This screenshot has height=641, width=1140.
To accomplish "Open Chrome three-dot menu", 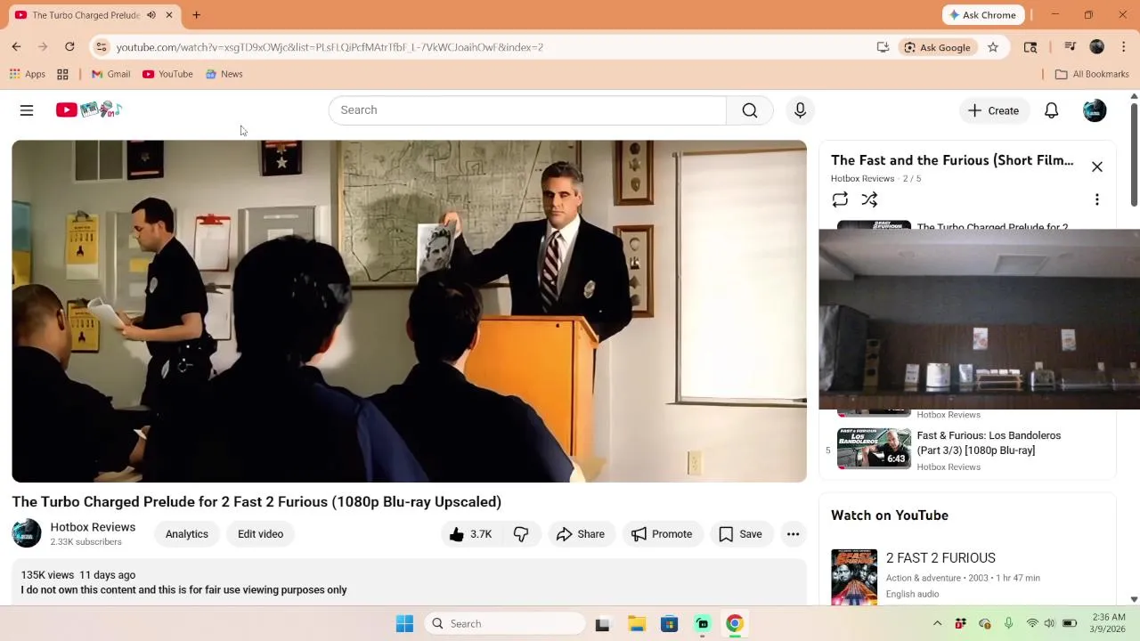I will point(1123,47).
